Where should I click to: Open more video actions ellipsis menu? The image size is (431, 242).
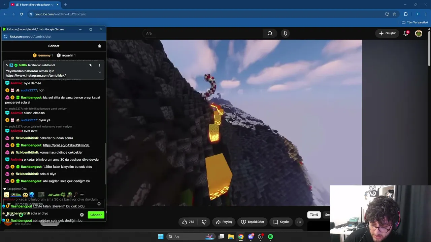[x=299, y=222]
